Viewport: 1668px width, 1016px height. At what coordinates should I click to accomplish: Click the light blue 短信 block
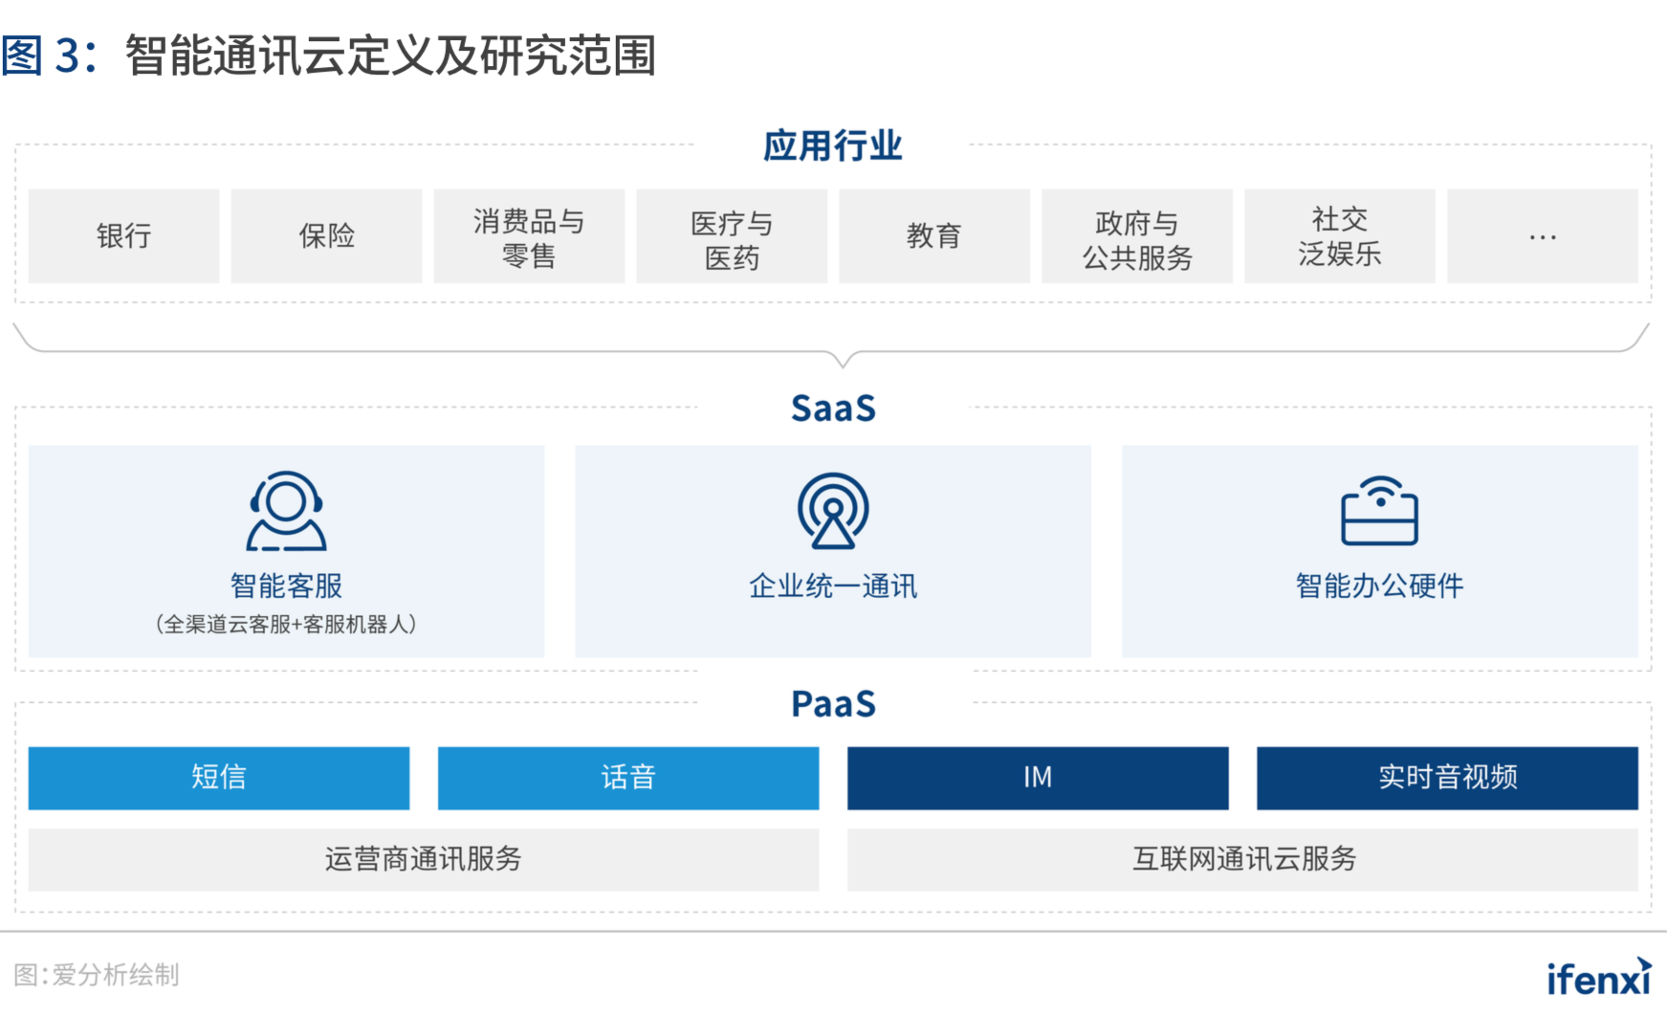(x=219, y=778)
